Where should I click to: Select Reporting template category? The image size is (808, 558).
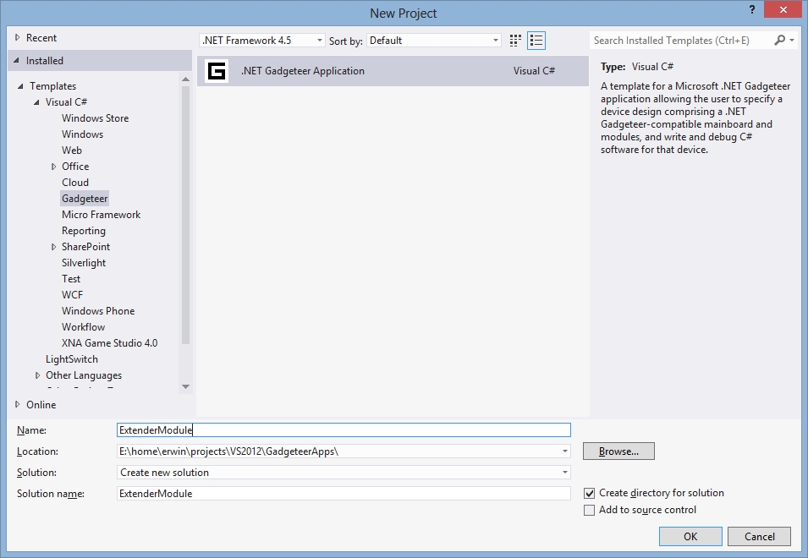coord(84,231)
